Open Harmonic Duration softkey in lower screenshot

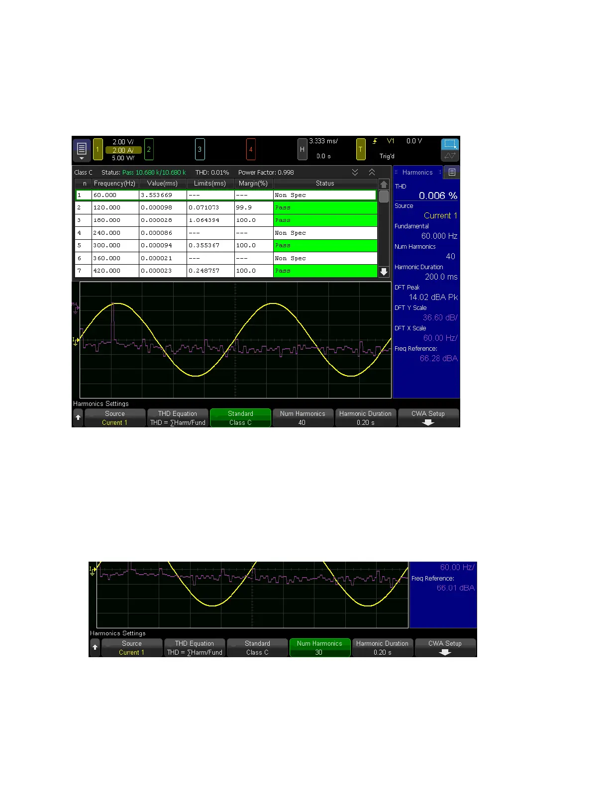click(383, 648)
